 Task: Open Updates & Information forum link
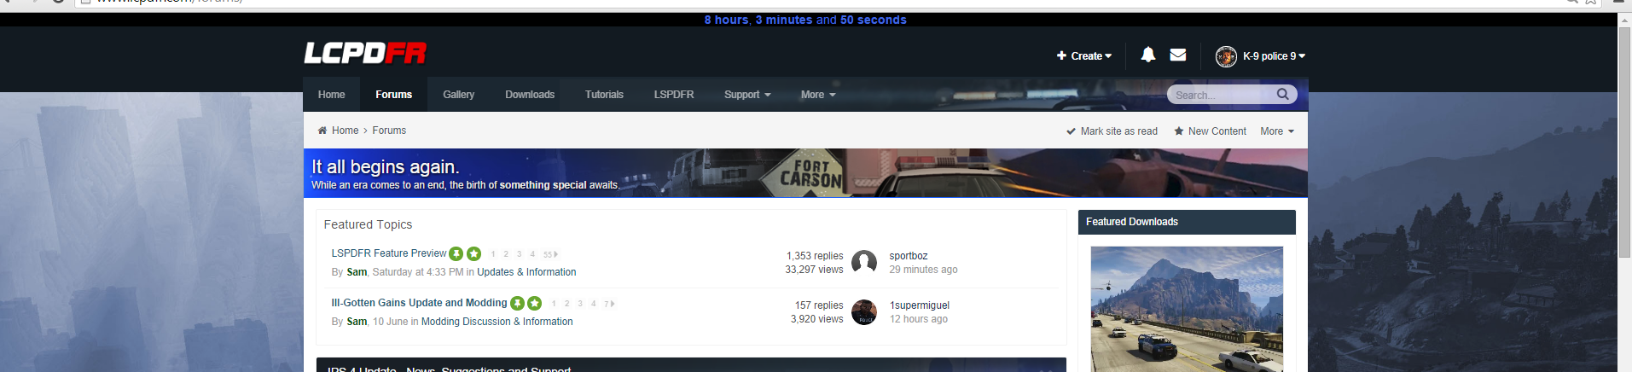(526, 272)
